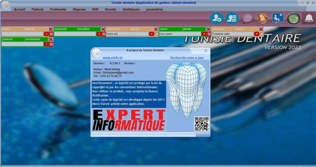
Task: Open the orange document icon
Action: point(262,18)
